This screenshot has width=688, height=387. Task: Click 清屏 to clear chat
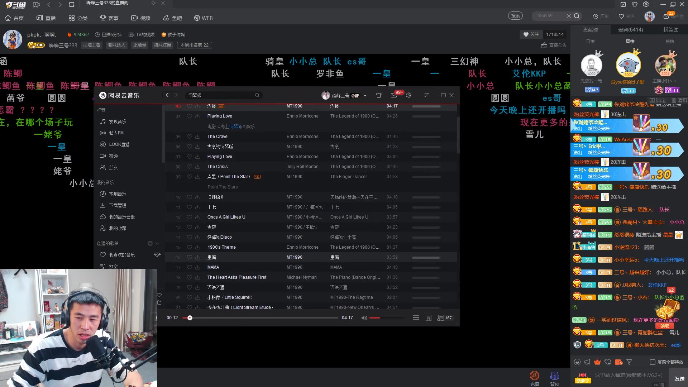click(x=679, y=100)
